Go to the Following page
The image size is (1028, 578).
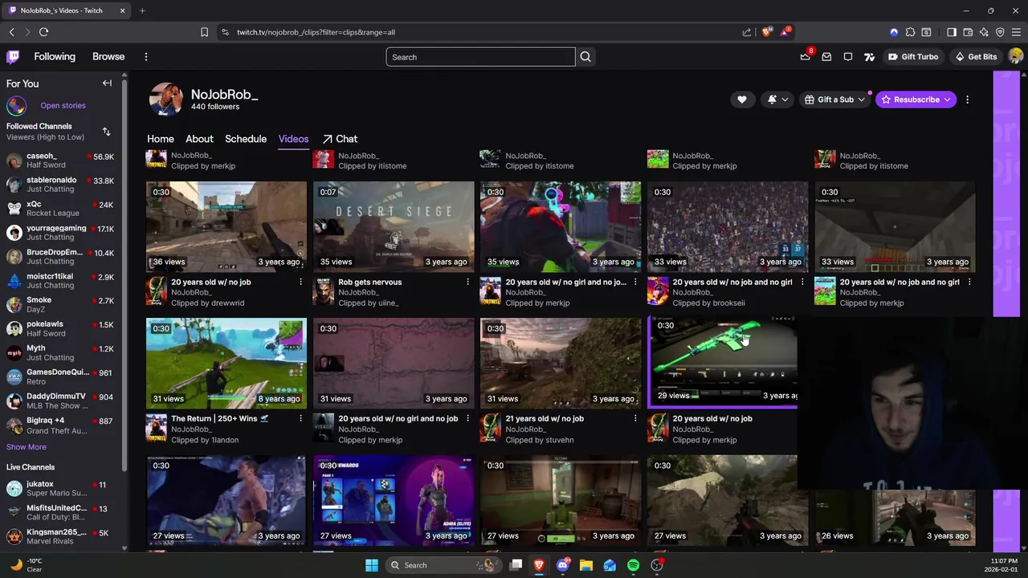point(55,57)
